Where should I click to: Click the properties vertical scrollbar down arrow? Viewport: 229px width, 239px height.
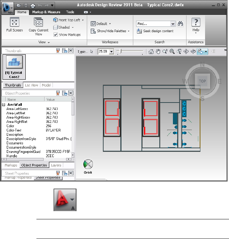(x=73, y=155)
